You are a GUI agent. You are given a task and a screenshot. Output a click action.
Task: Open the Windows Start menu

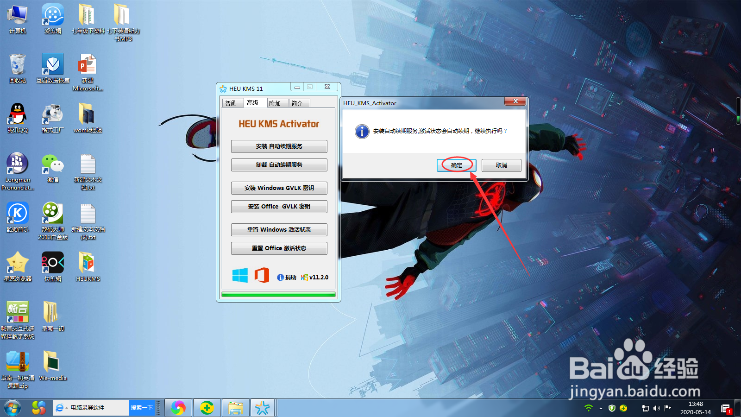(13, 408)
